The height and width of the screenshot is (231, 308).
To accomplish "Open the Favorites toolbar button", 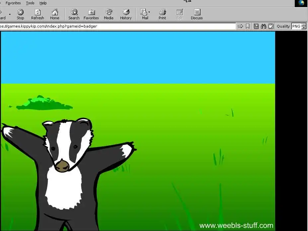I will click(x=91, y=14).
